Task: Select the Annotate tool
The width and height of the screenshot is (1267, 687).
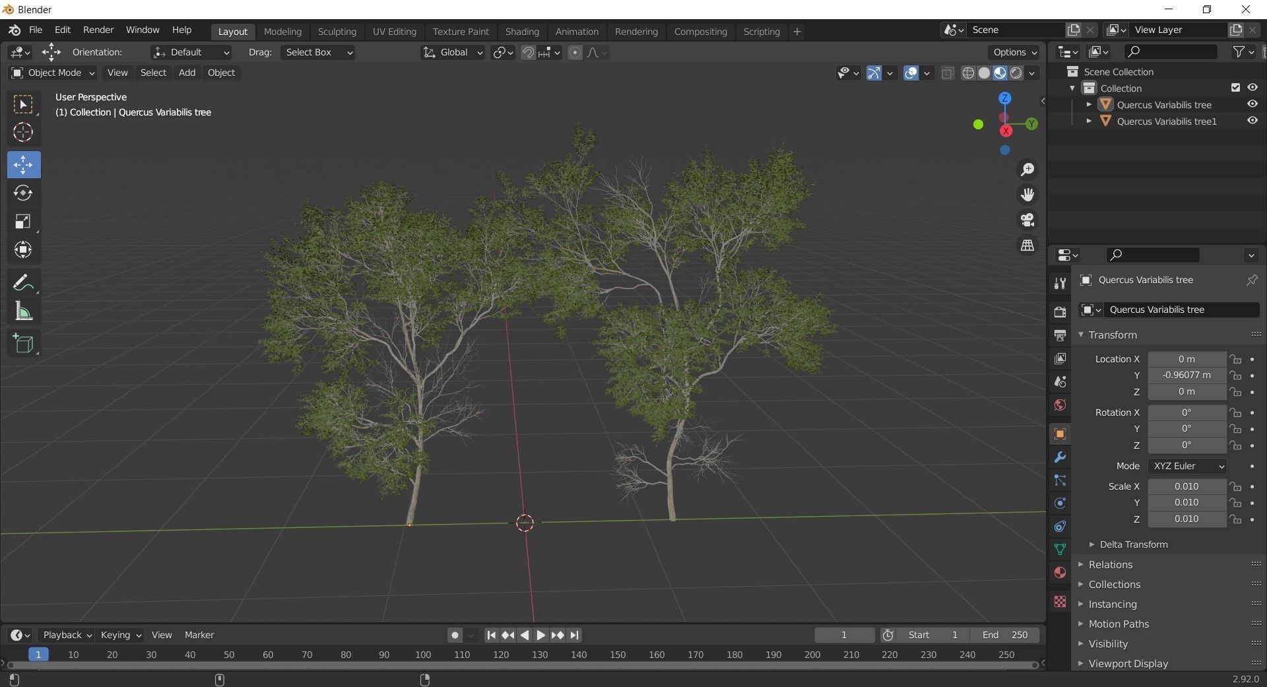Action: pyautogui.click(x=23, y=282)
